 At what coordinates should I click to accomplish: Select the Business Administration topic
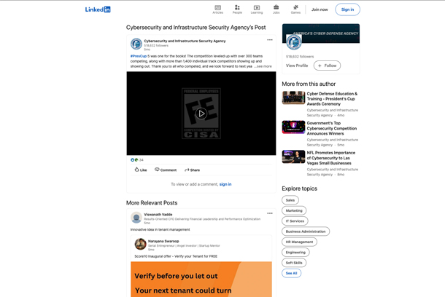click(306, 231)
